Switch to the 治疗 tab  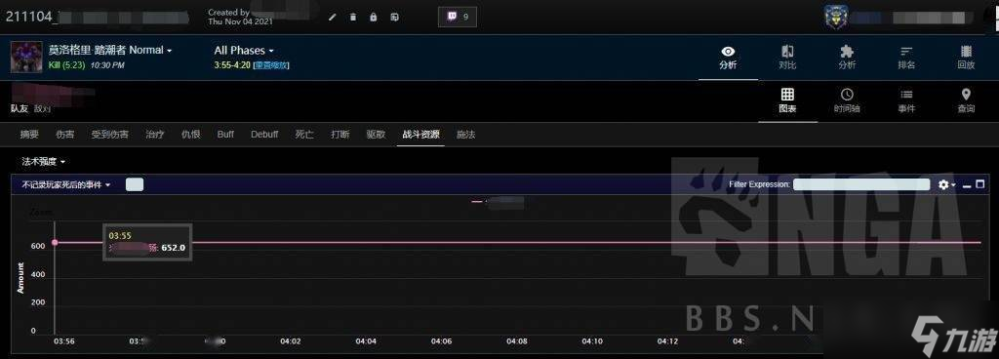(x=155, y=135)
